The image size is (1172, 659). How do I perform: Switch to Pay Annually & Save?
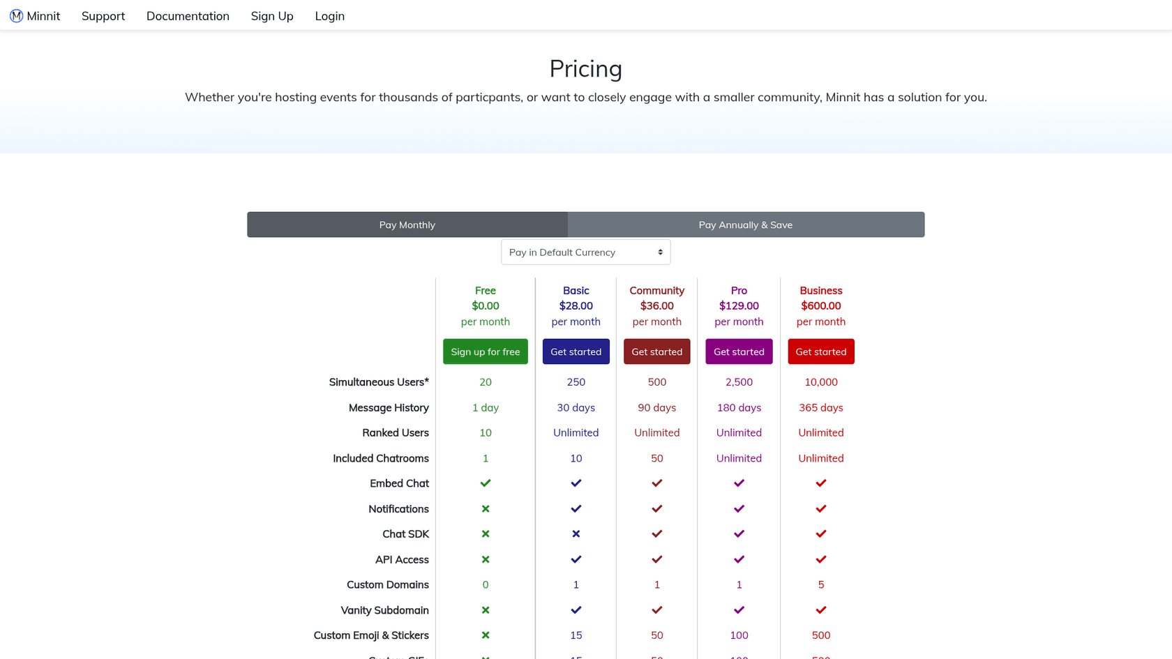coord(746,225)
